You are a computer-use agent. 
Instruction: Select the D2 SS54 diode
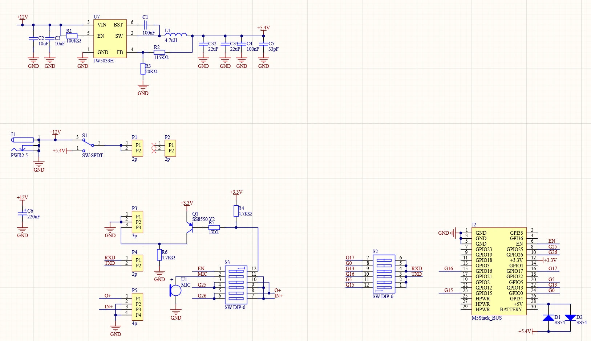pyautogui.click(x=570, y=318)
